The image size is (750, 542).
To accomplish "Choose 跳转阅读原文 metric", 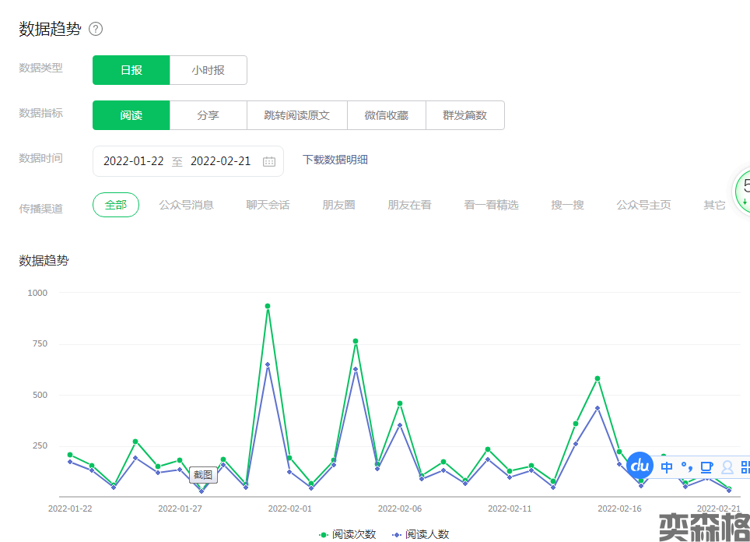I will click(x=296, y=115).
